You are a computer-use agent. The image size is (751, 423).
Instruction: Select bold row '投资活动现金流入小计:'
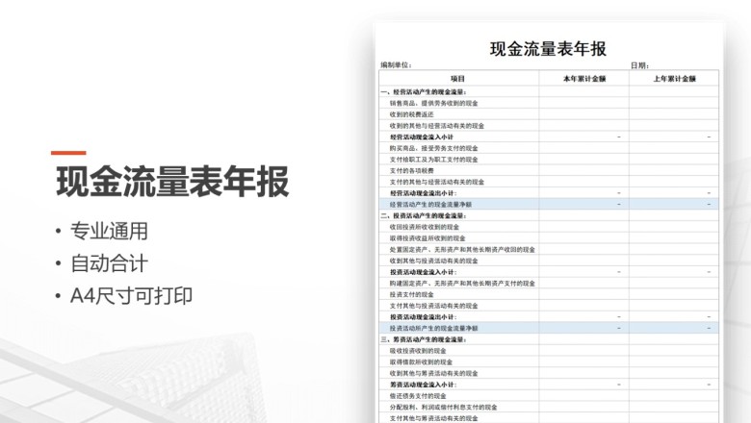click(549, 272)
